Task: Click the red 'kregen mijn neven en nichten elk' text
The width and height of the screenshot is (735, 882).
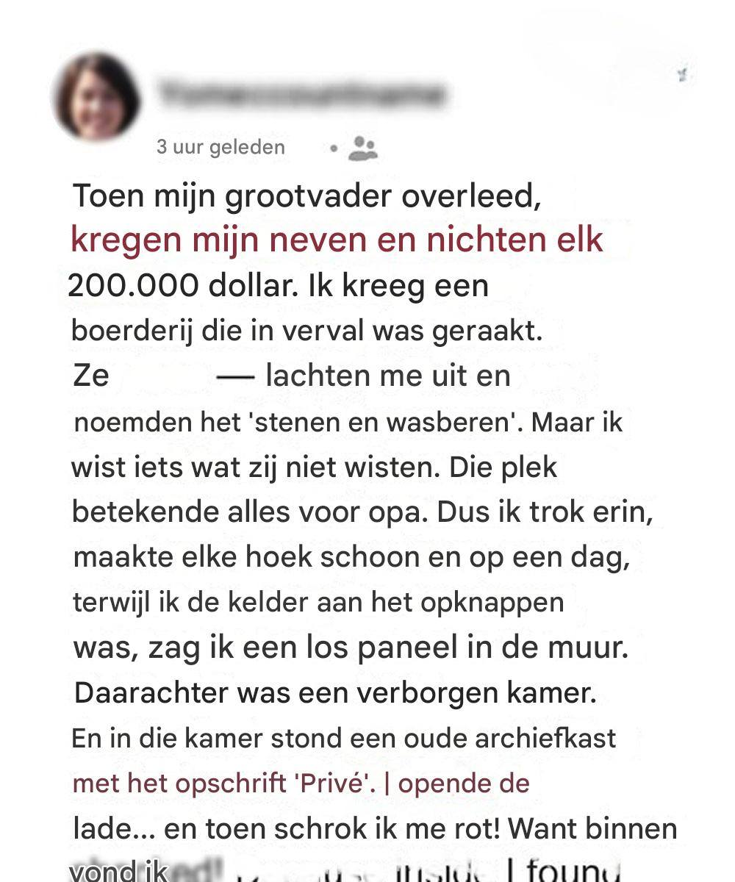Action: [x=337, y=240]
